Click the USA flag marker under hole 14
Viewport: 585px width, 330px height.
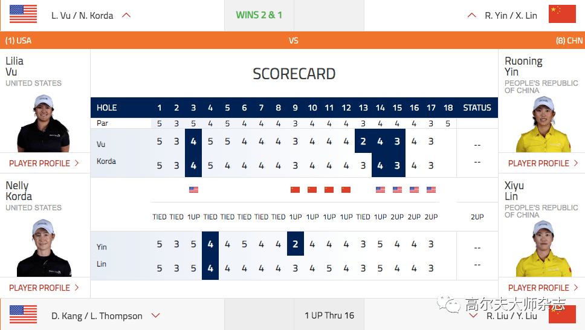coord(380,190)
